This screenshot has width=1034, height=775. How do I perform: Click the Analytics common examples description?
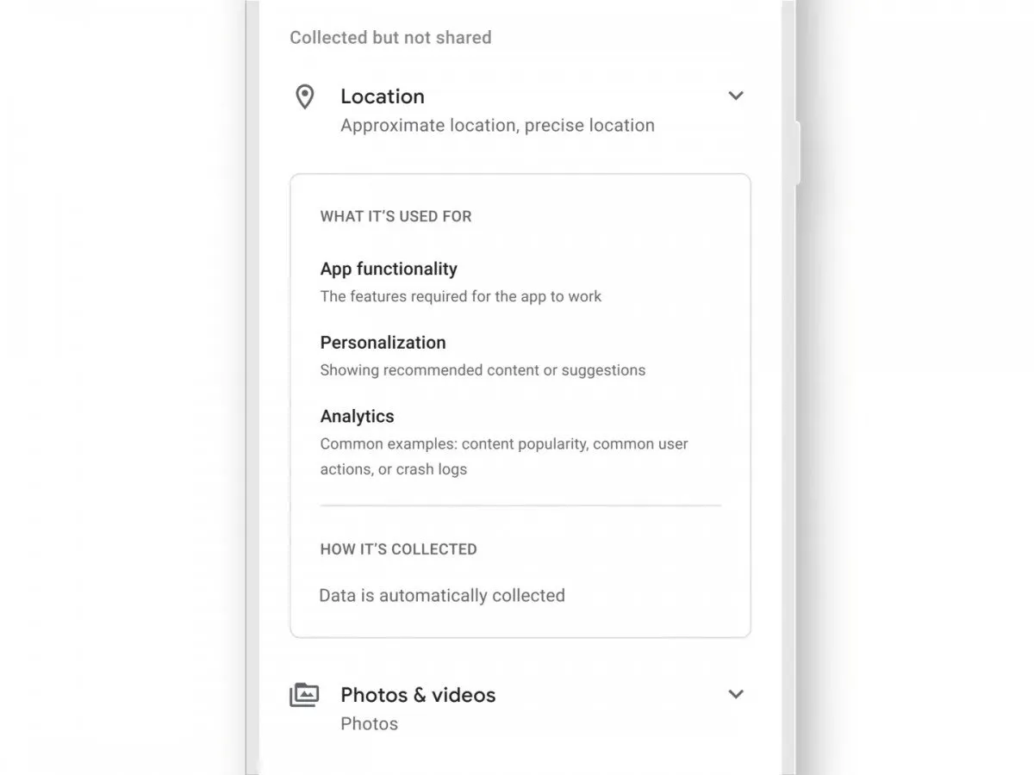click(x=504, y=456)
